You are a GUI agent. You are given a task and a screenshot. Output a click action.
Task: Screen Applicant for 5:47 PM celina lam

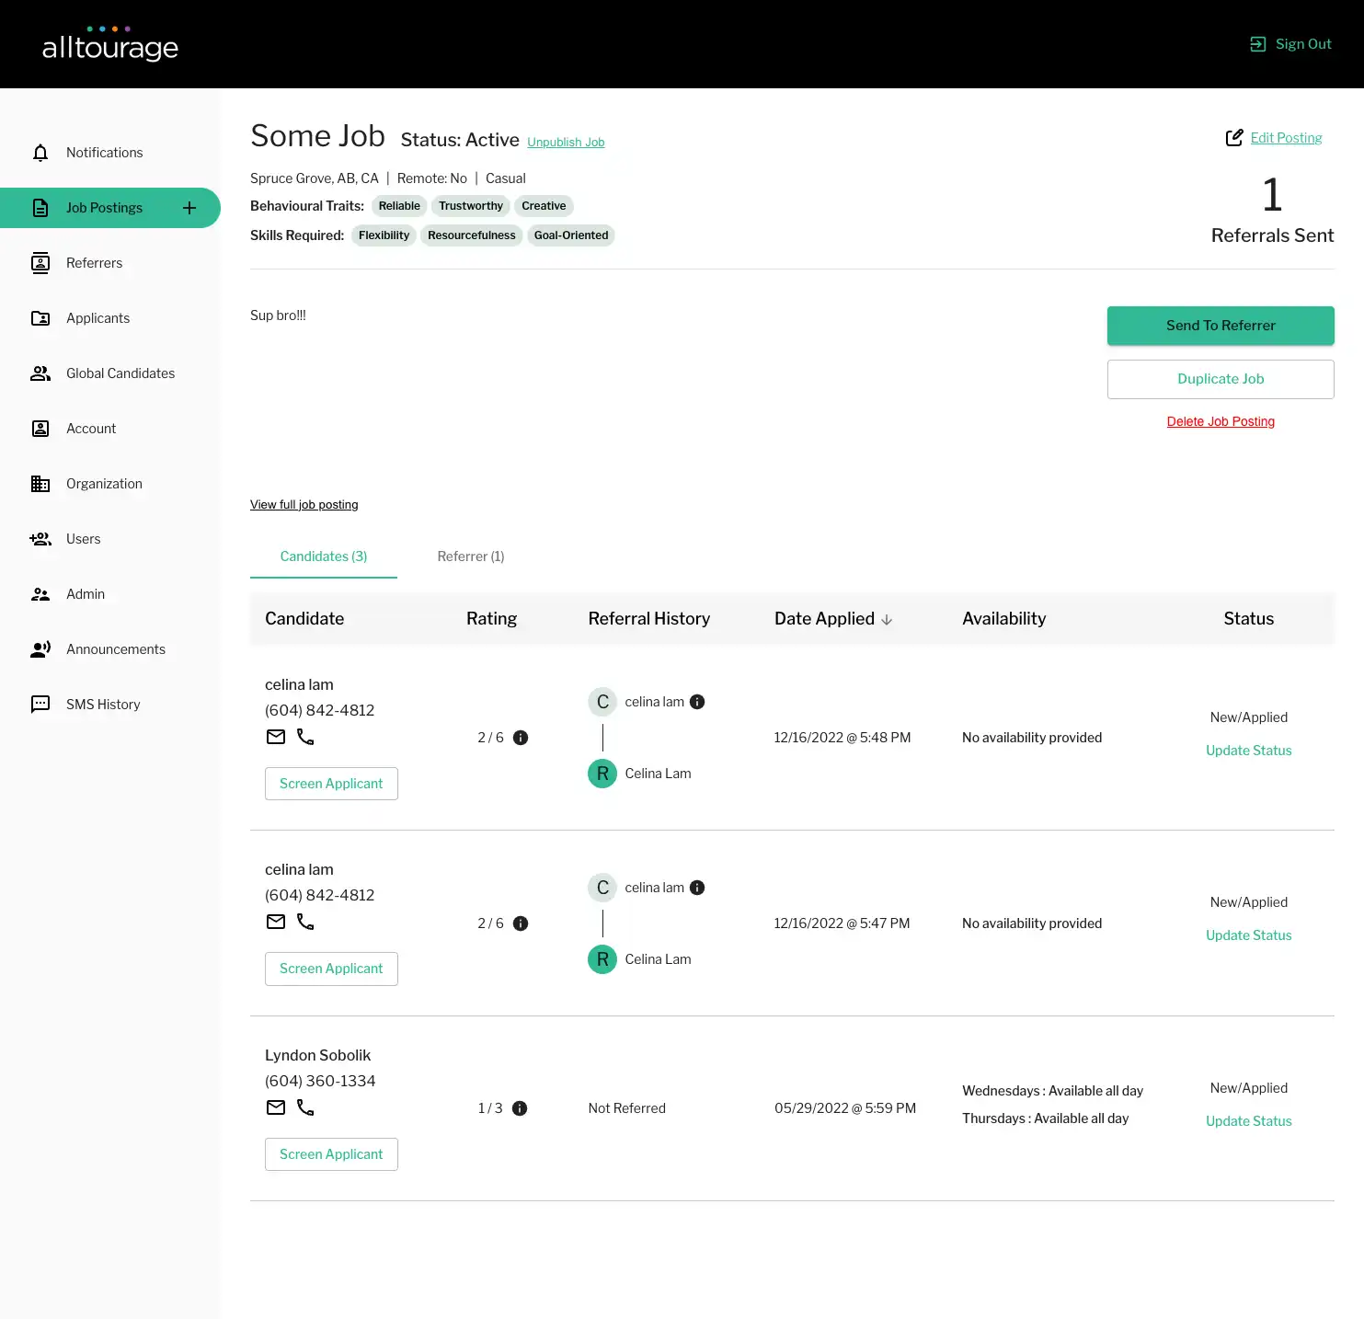(331, 969)
